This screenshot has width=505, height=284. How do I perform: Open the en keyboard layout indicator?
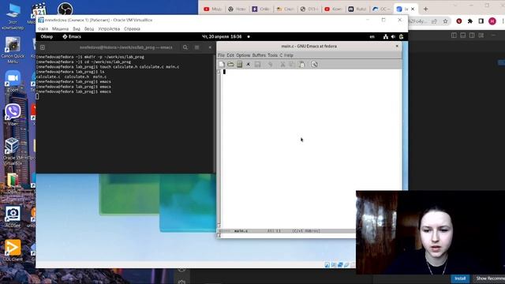click(372, 37)
